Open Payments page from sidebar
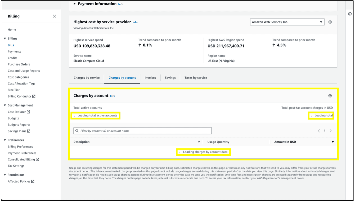355x202 pixels. click(x=14, y=52)
